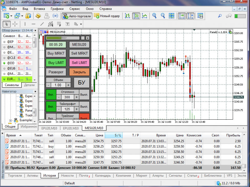
Task: Open the new chart dropdown arrow
Action: pos(11,16)
